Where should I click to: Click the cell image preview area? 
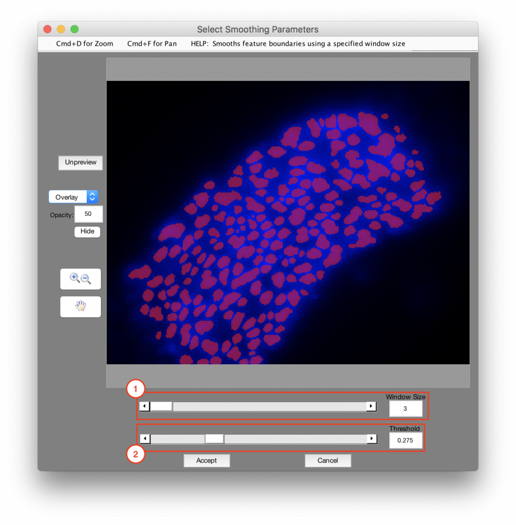point(288,222)
